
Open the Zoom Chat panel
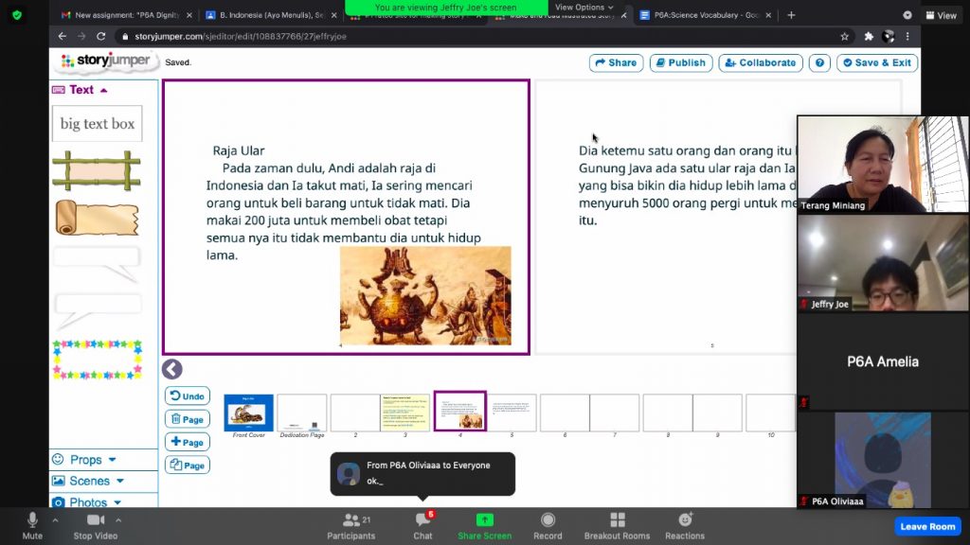(422, 520)
